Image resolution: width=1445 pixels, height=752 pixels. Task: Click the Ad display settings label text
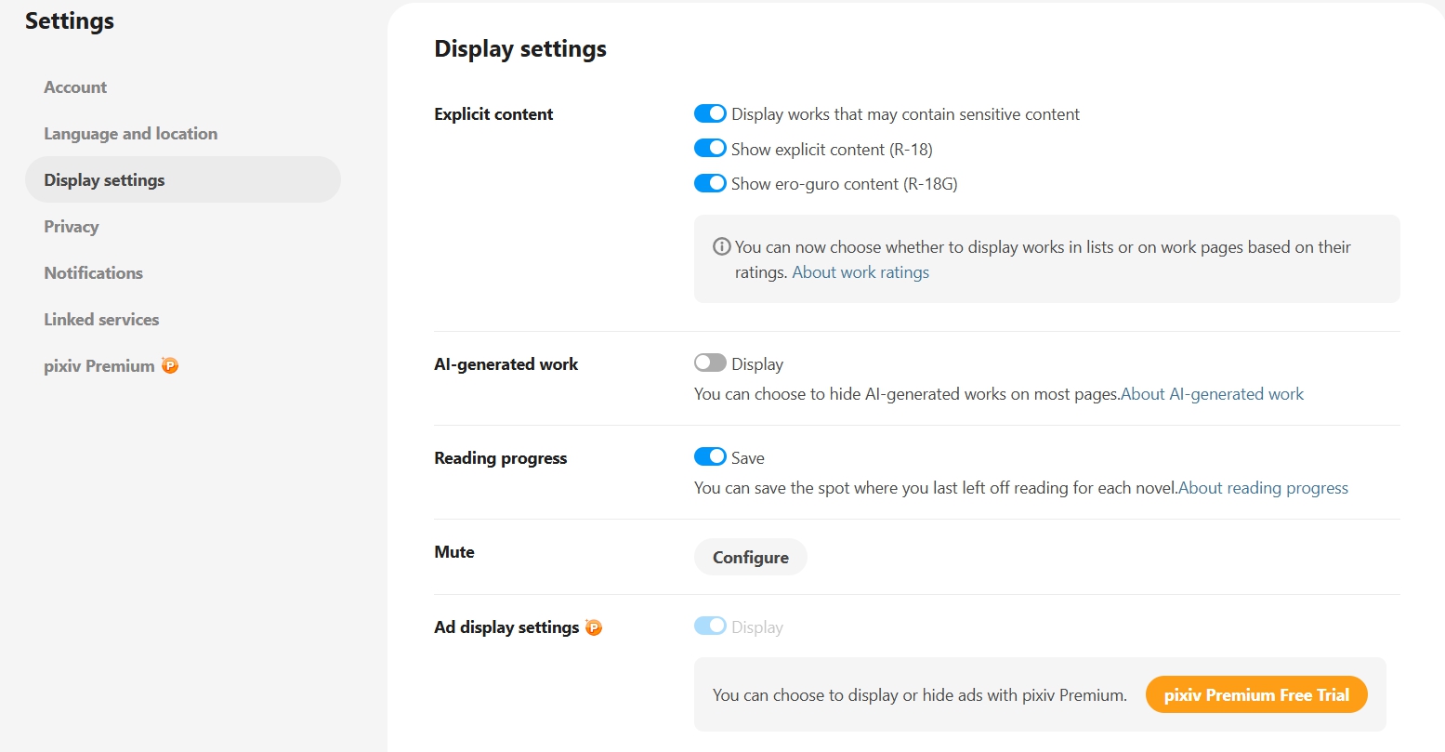point(506,627)
